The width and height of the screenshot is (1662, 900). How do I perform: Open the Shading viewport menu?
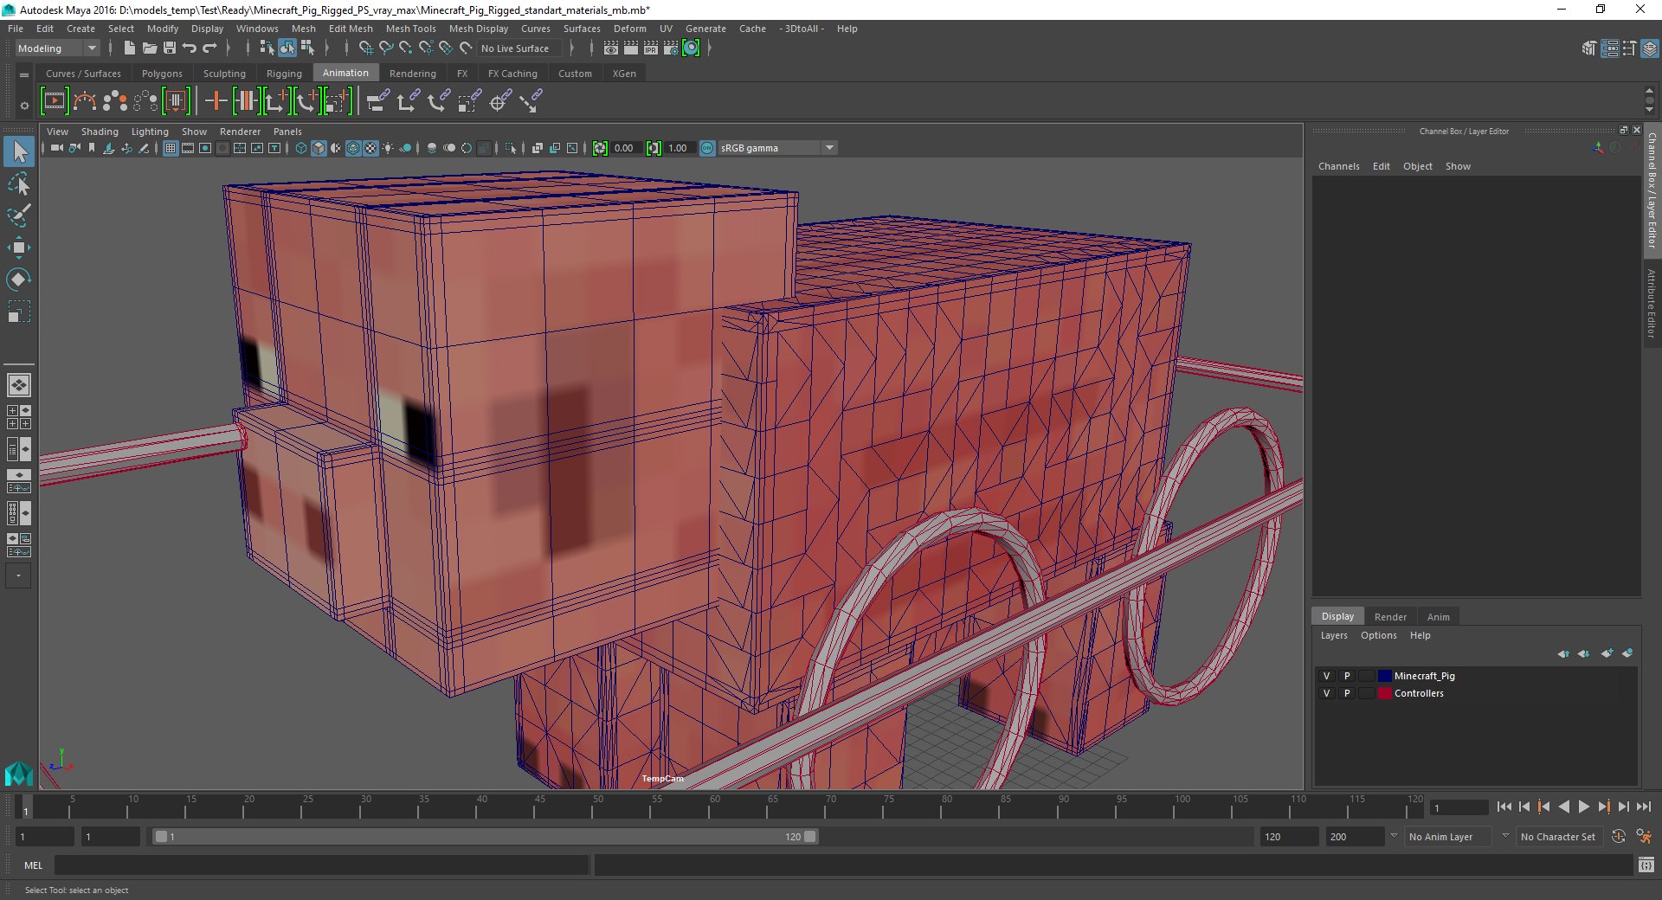click(x=100, y=132)
